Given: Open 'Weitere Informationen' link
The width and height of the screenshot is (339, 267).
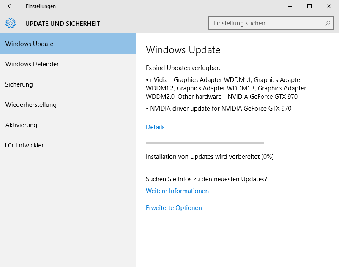Looking at the screenshot, I should point(177,191).
